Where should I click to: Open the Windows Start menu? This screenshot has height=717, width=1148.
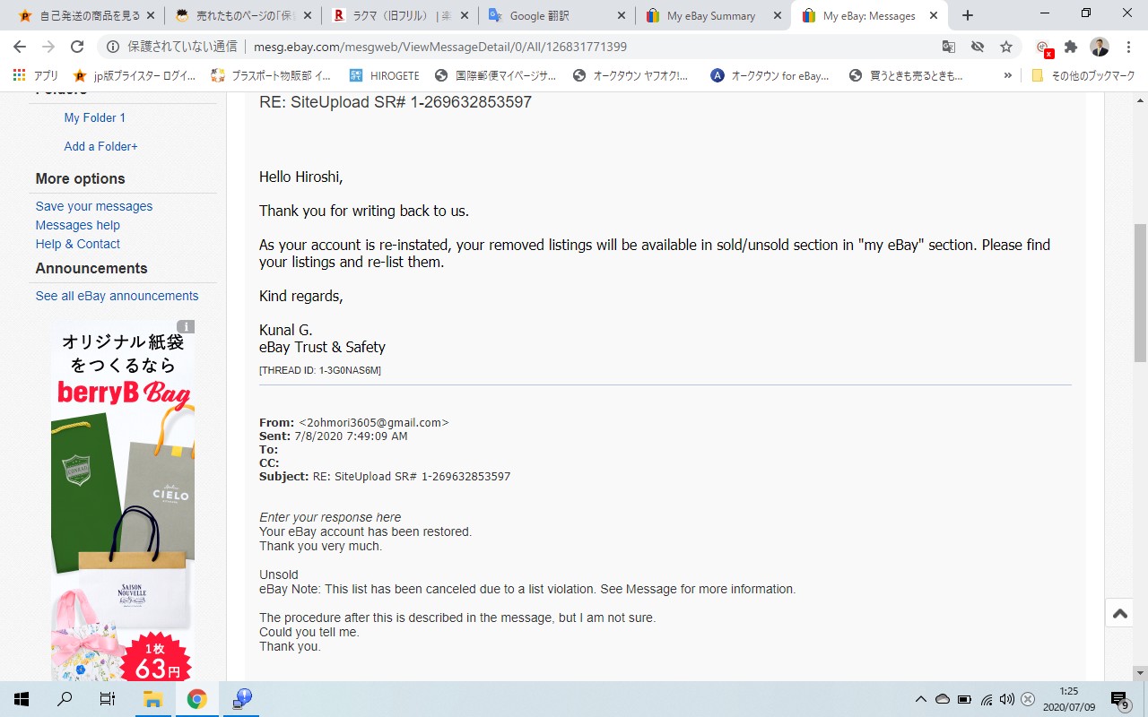click(21, 699)
